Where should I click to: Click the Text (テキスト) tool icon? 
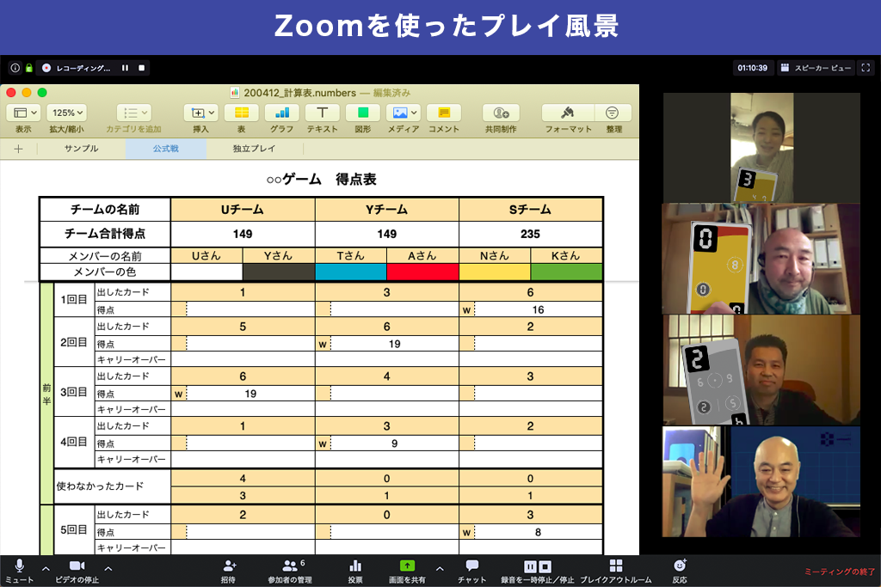pyautogui.click(x=323, y=113)
